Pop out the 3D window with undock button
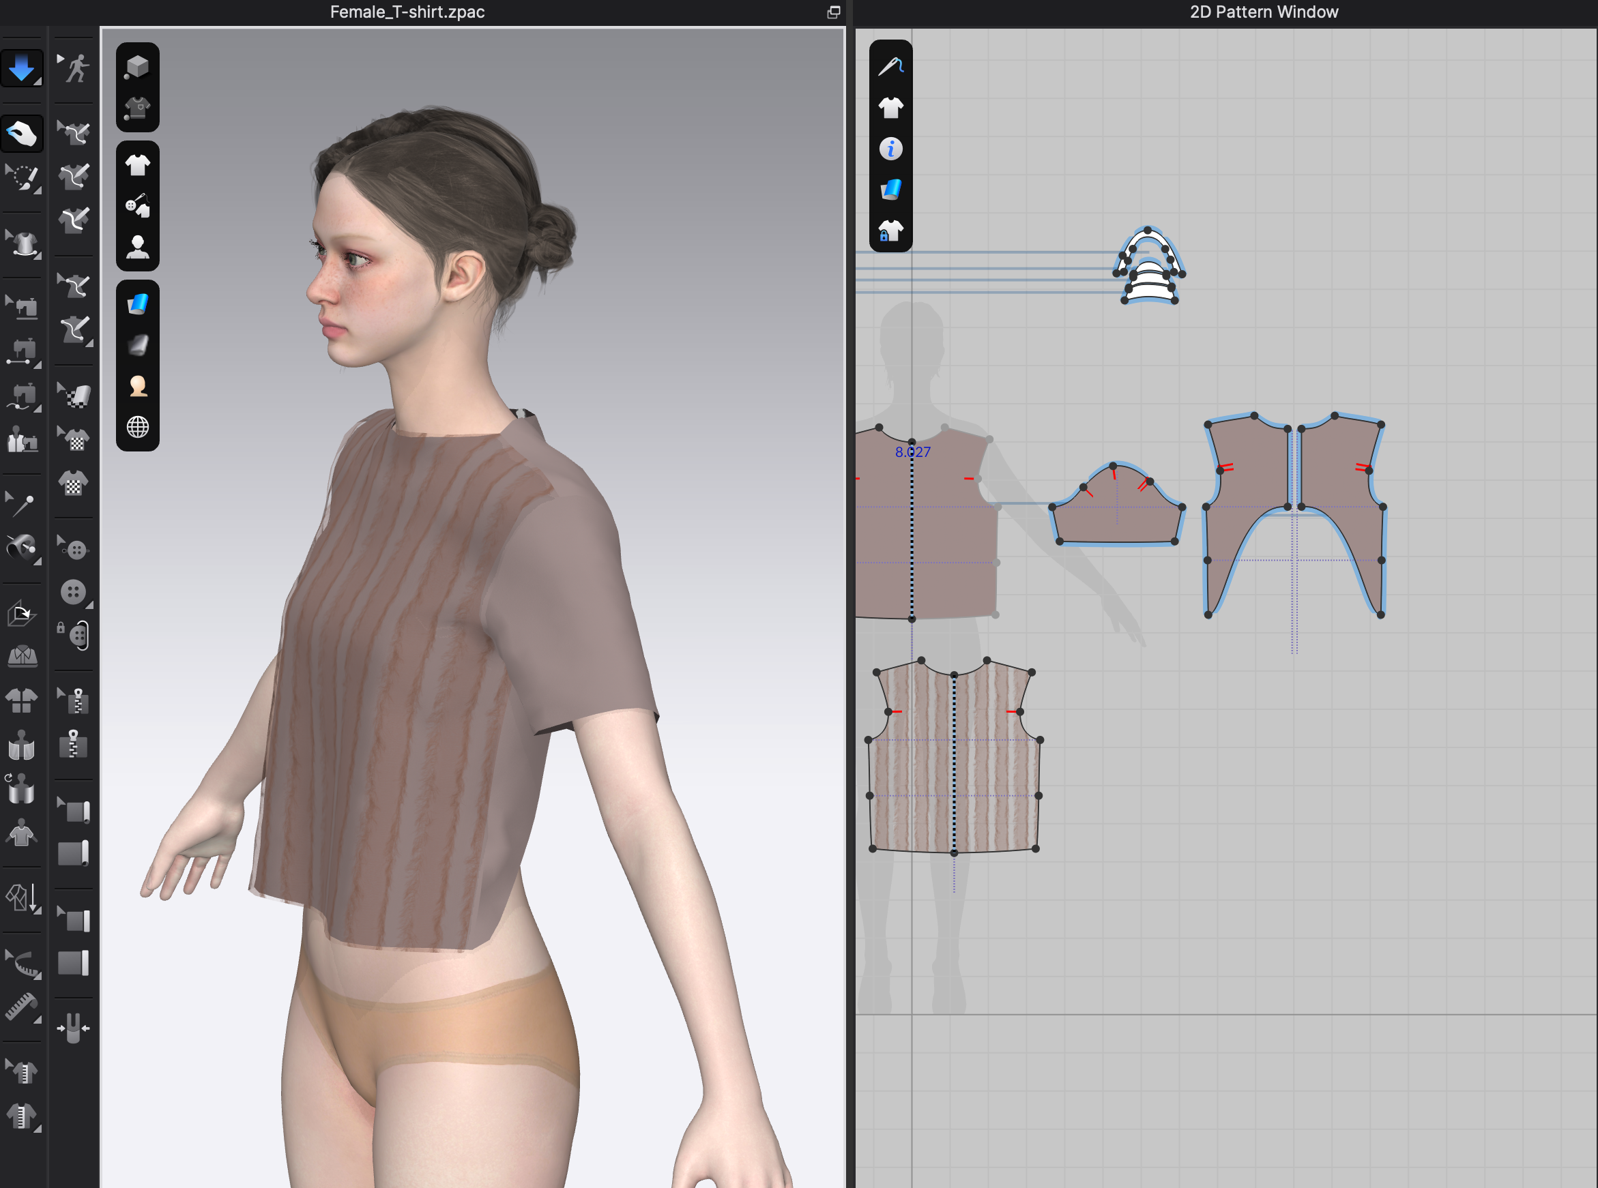The height and width of the screenshot is (1188, 1598). [x=833, y=12]
